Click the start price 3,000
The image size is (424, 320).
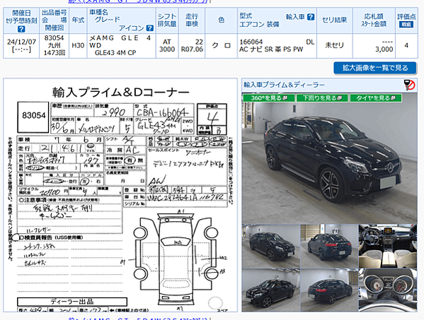(x=384, y=49)
